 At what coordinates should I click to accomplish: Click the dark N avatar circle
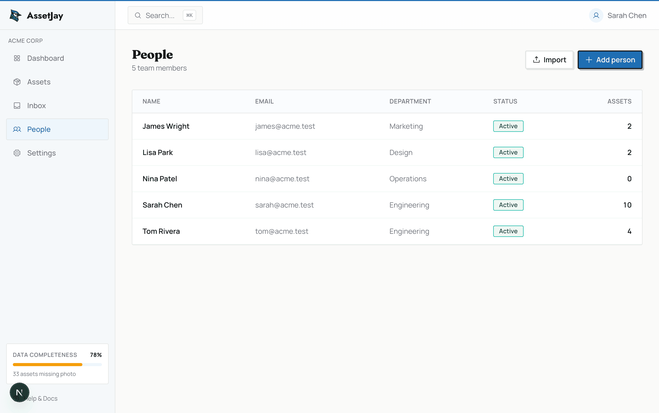(x=19, y=392)
